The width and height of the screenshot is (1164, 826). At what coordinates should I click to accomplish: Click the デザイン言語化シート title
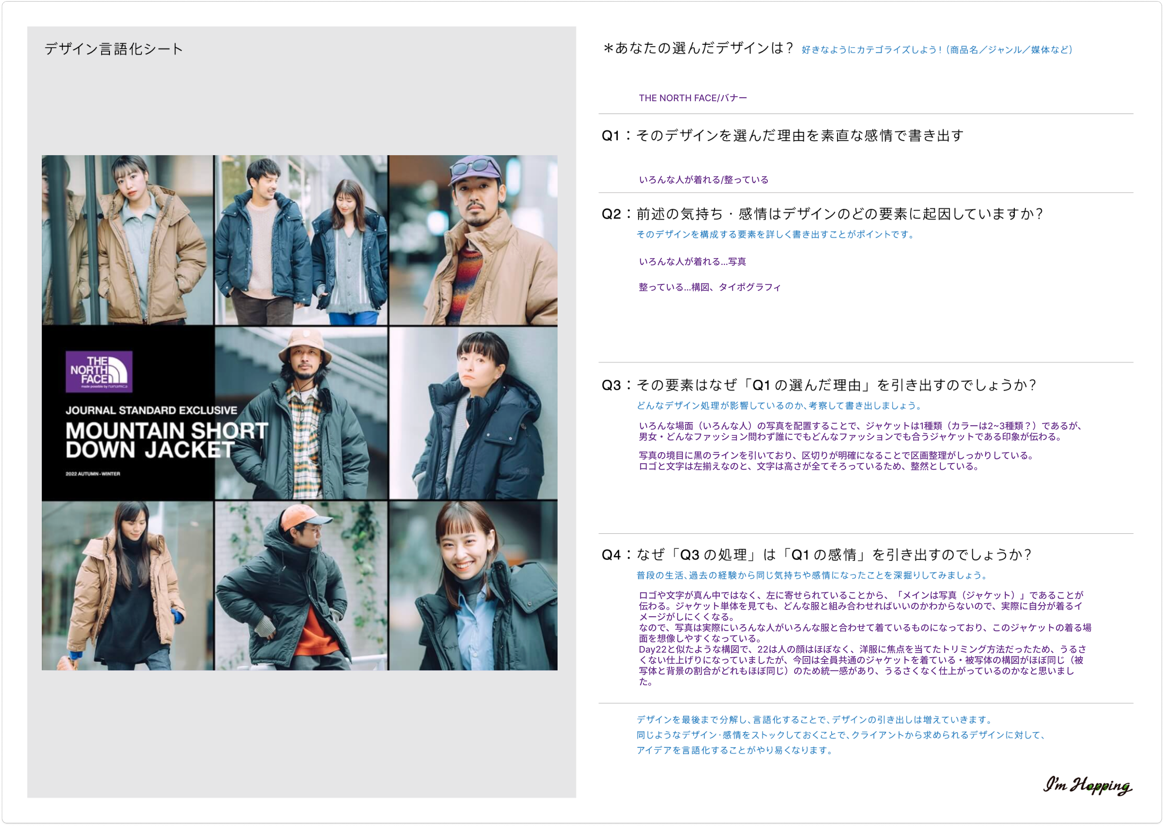[113, 49]
